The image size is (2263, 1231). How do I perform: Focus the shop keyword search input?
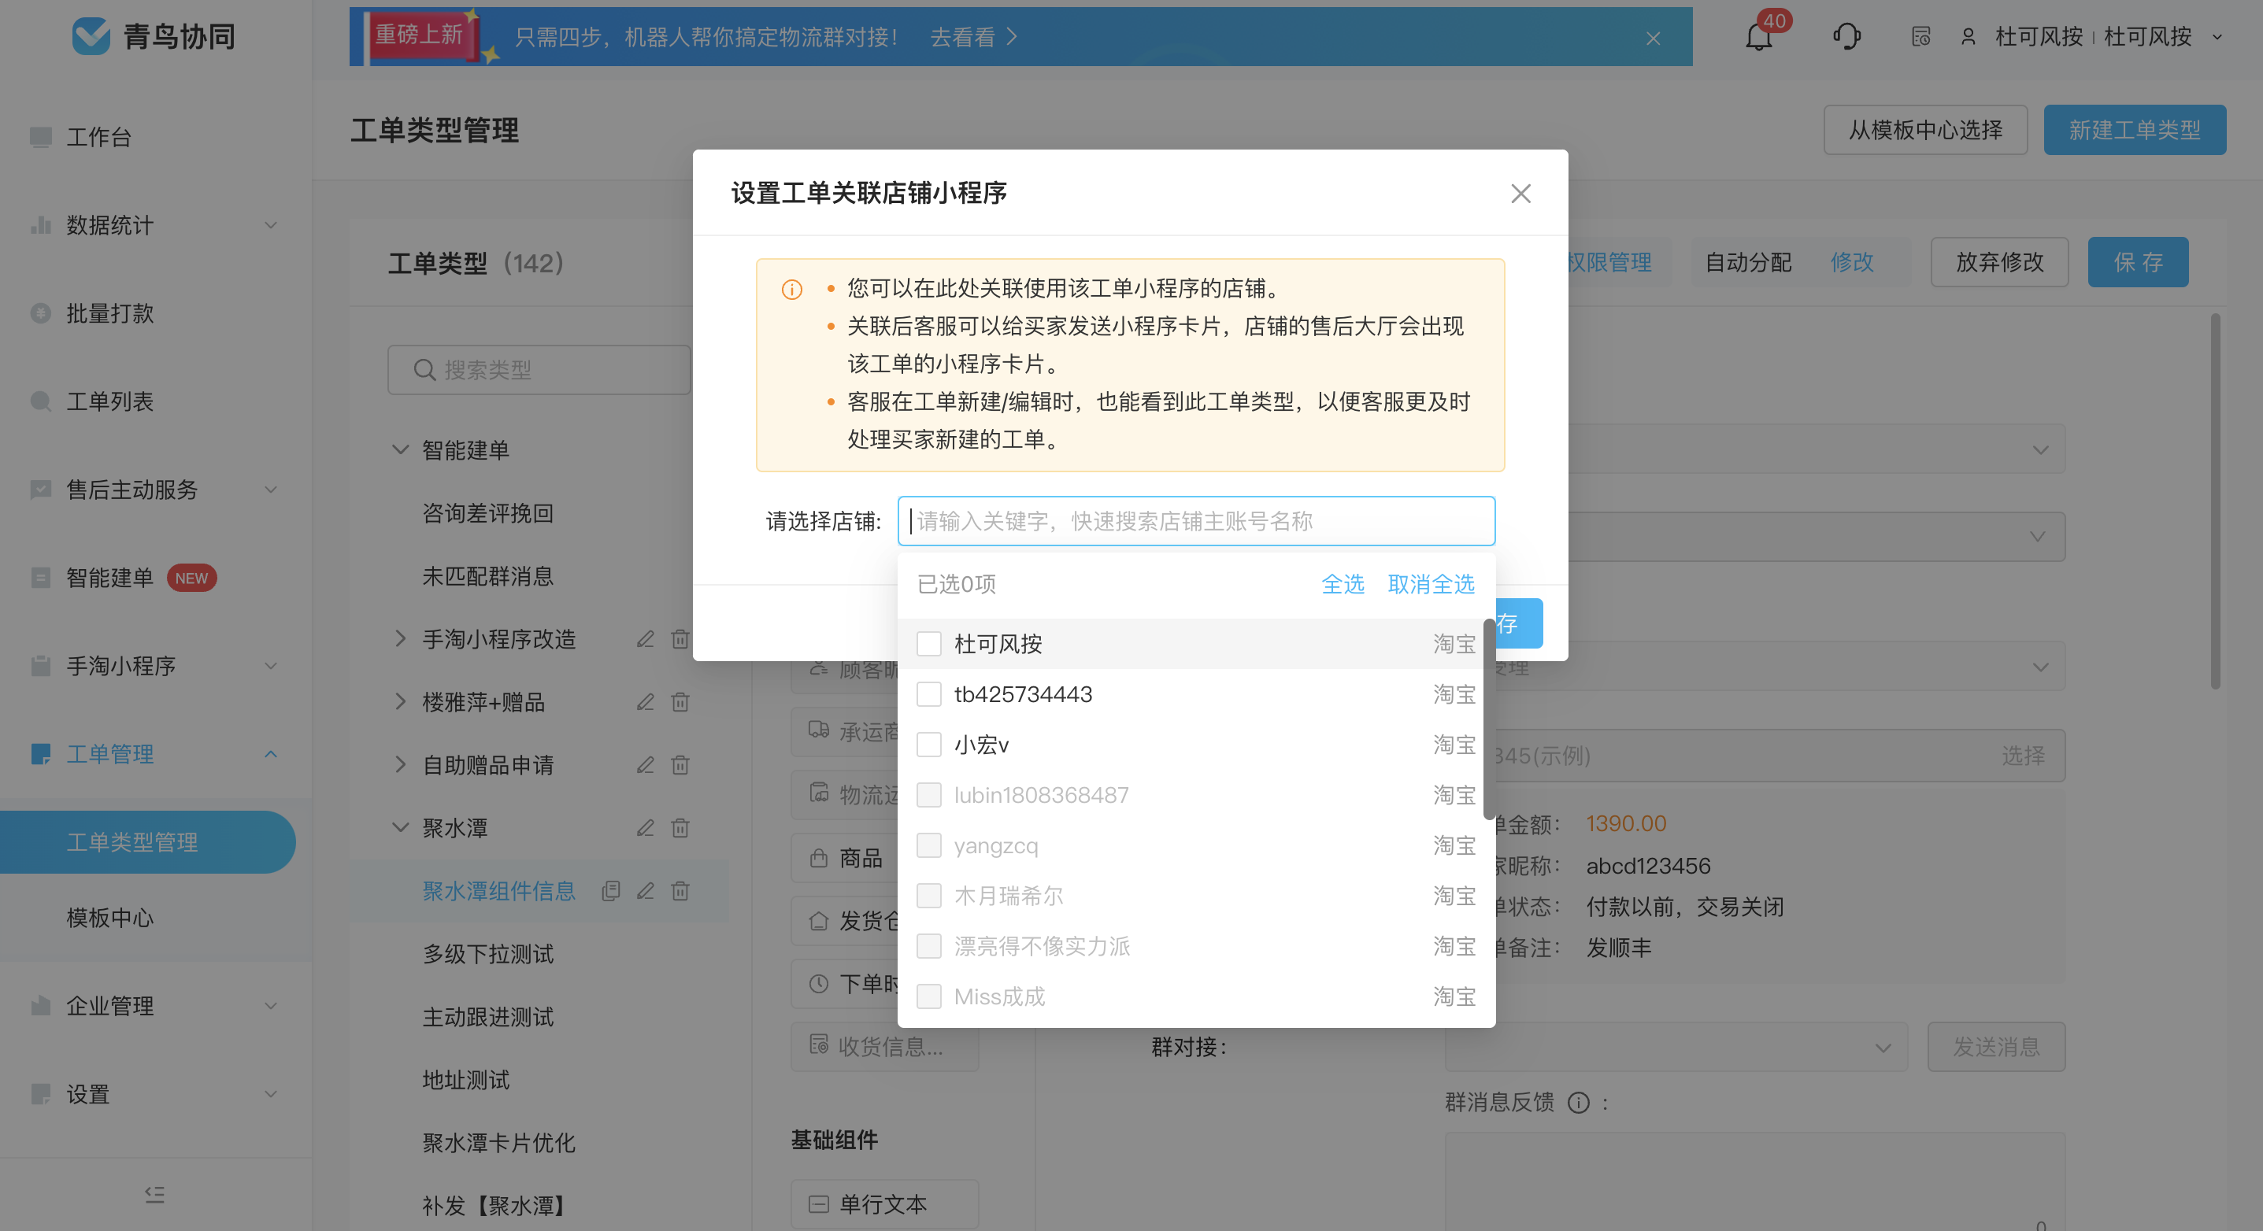pyautogui.click(x=1197, y=522)
